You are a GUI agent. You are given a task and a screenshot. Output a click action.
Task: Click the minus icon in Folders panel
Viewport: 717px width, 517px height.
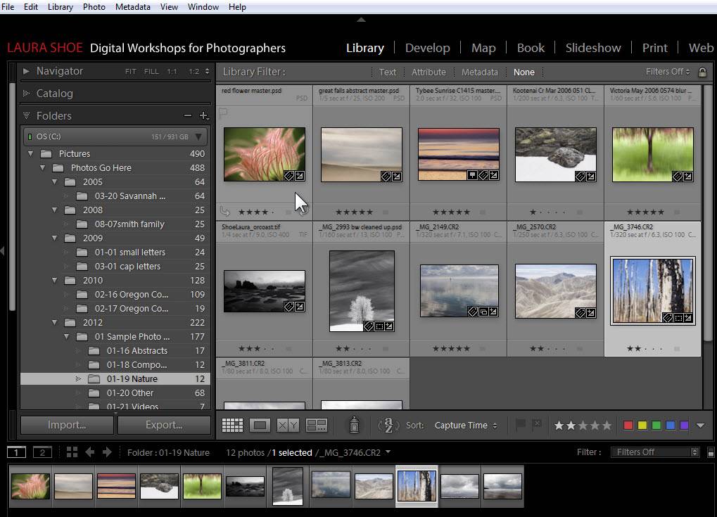(x=188, y=116)
